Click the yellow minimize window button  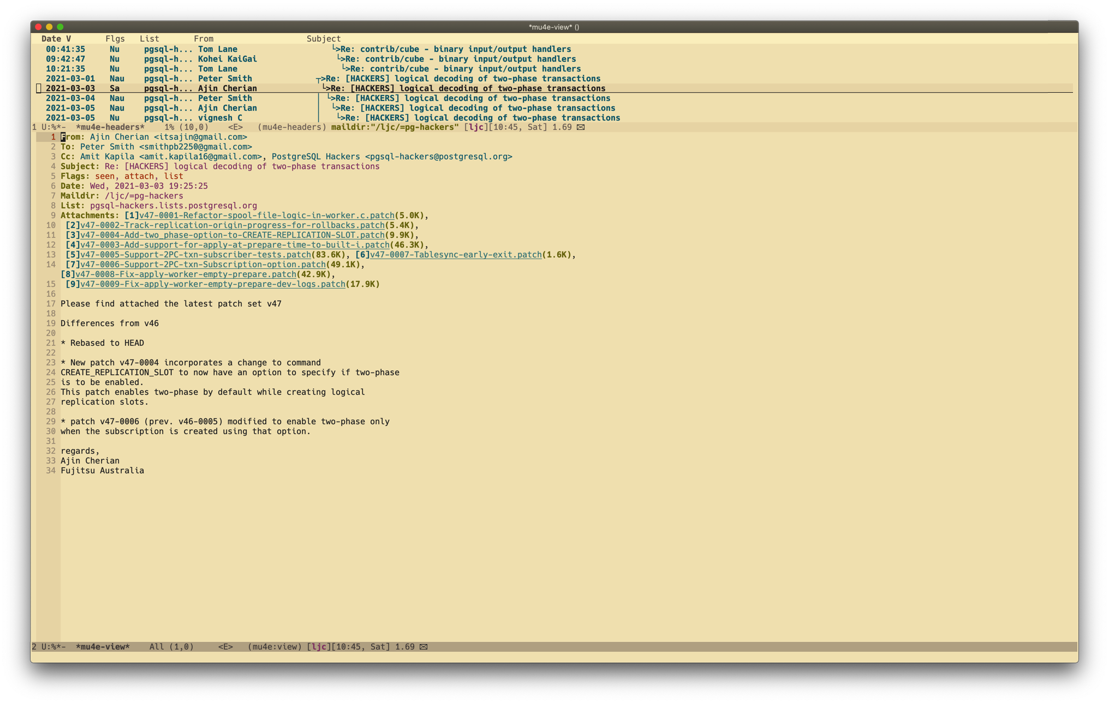[x=49, y=27]
